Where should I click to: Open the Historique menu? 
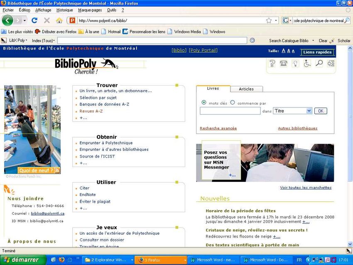[65, 10]
